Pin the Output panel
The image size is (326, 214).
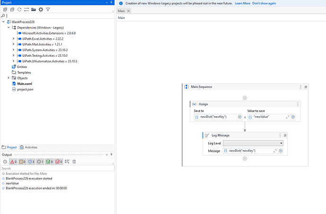point(112,154)
